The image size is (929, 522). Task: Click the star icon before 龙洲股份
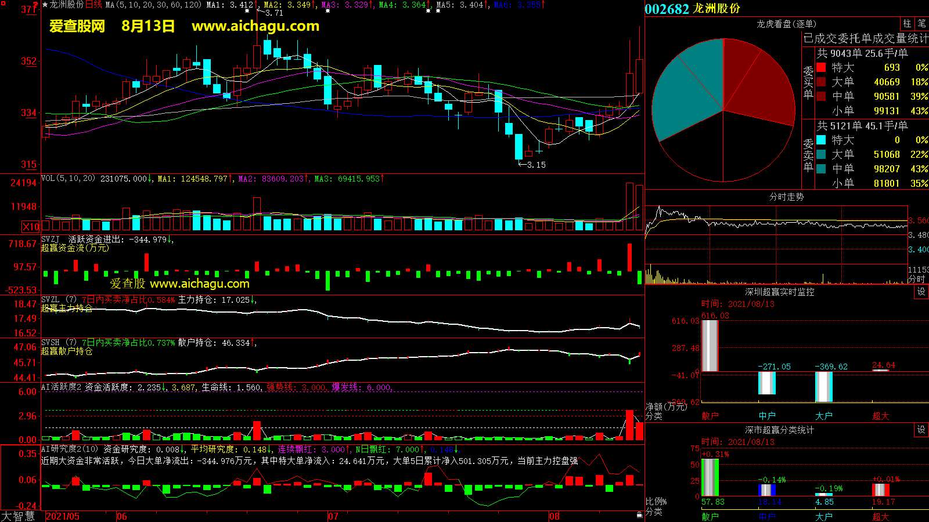tap(45, 5)
